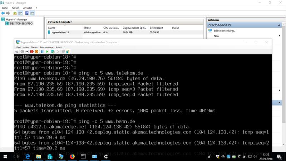Click the Enhanced Session icon in VM toolbar

[x=68, y=52]
